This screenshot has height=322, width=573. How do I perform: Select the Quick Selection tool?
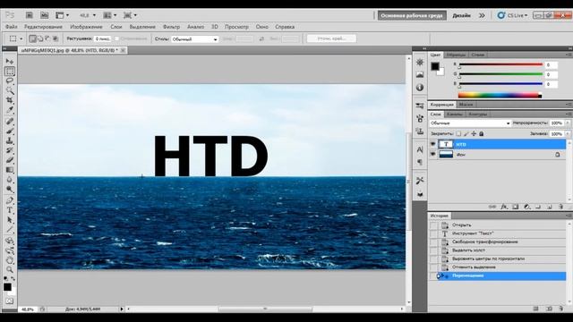tap(10, 90)
